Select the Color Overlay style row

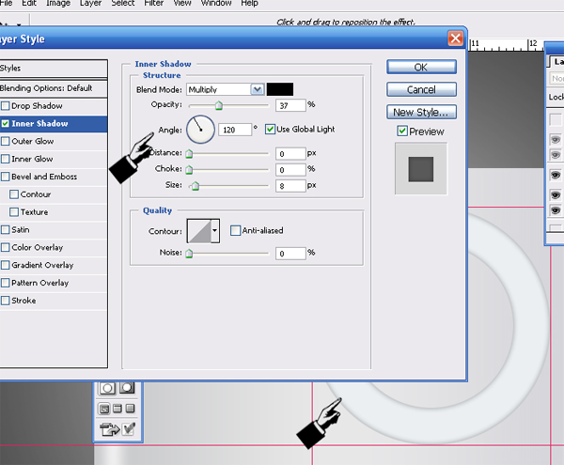pos(54,247)
